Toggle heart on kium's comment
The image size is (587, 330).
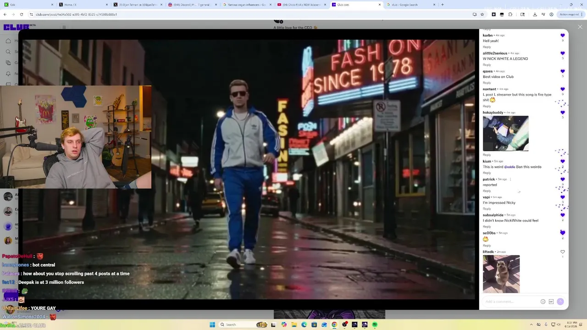coord(563,161)
